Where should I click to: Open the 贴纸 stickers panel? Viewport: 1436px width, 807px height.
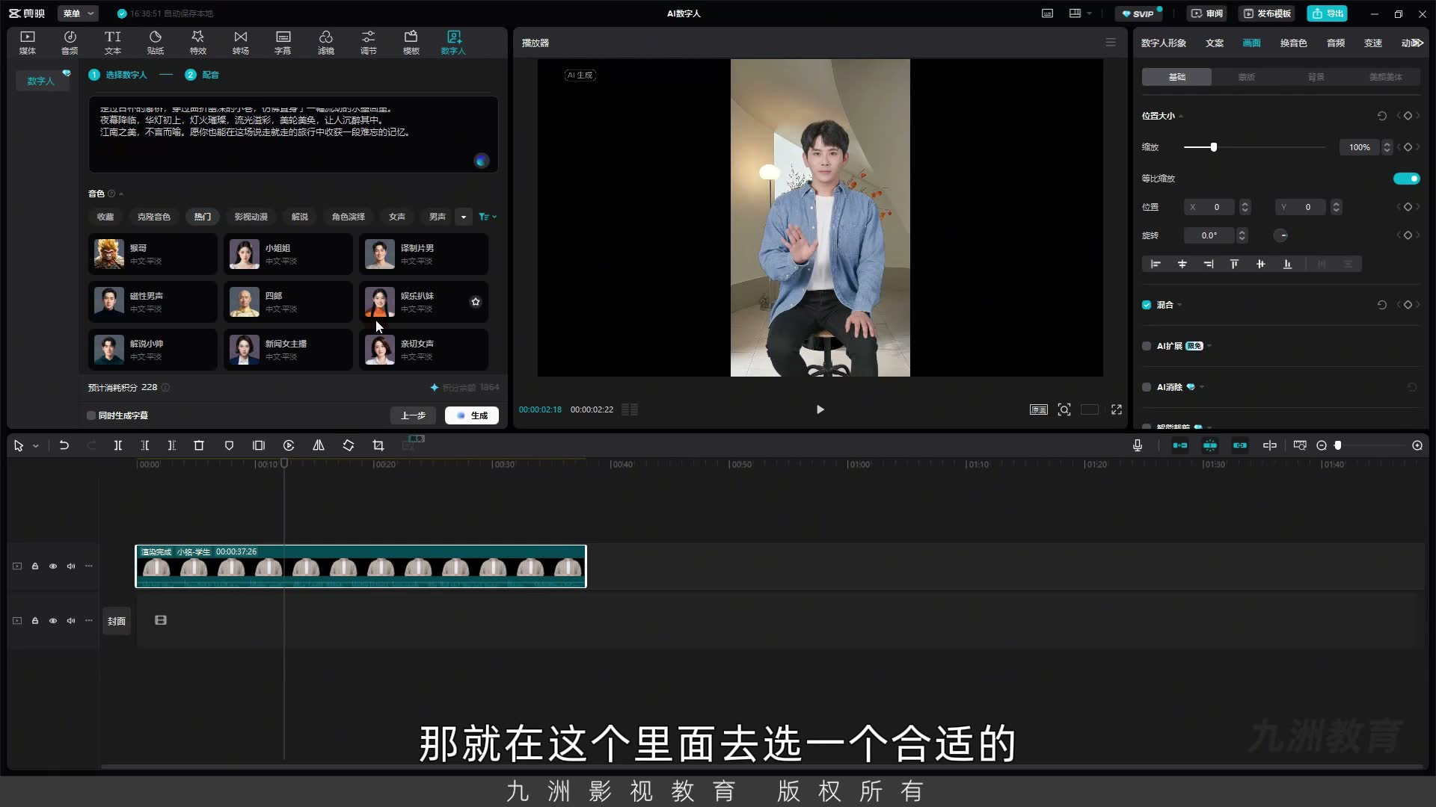pos(156,43)
